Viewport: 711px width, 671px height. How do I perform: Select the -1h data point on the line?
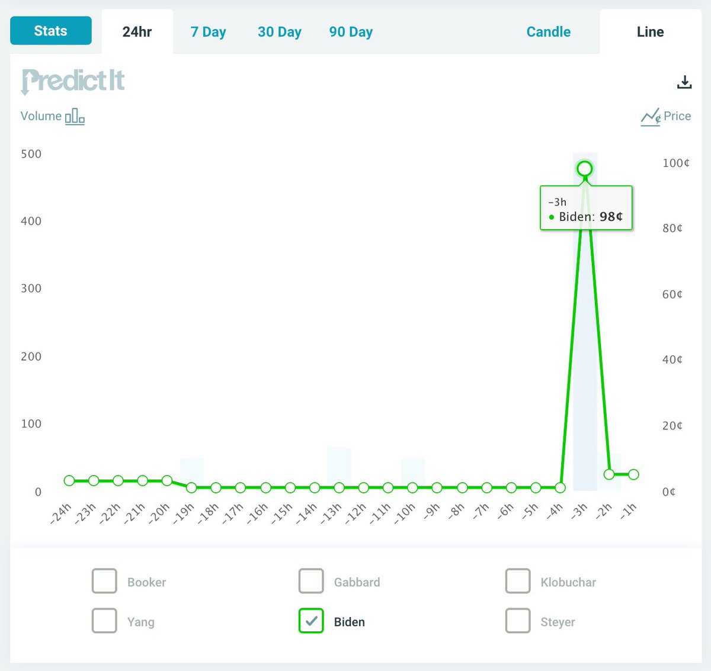point(633,474)
